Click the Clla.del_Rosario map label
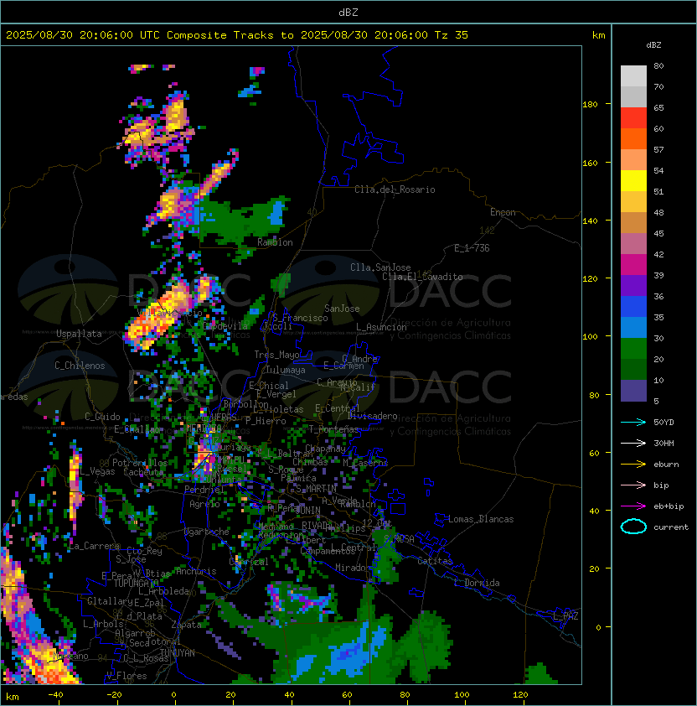Viewport: 697px width, 706px height. (x=395, y=189)
